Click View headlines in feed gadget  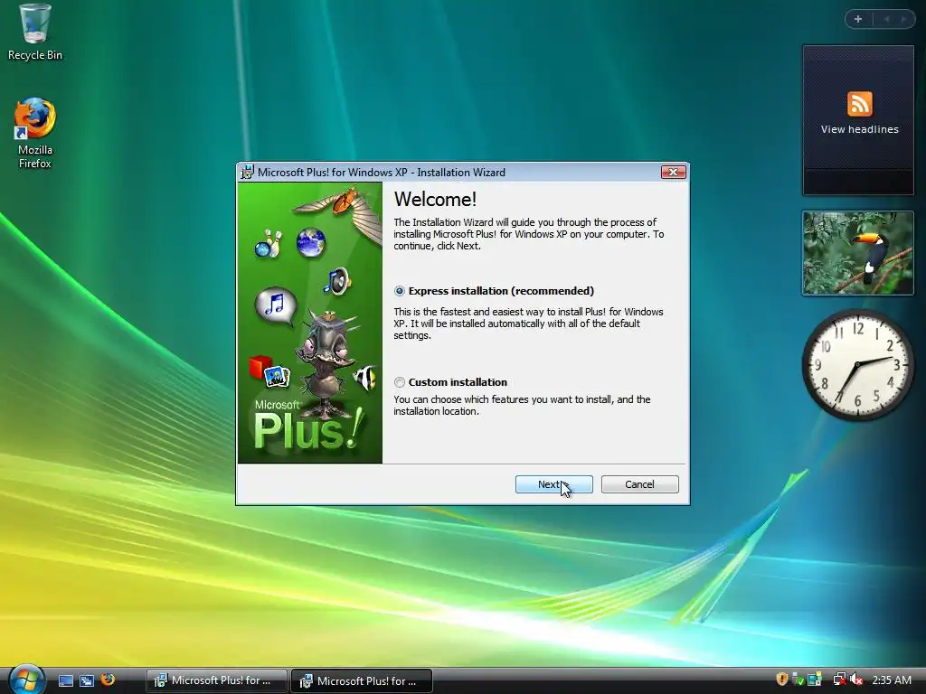pos(859,129)
